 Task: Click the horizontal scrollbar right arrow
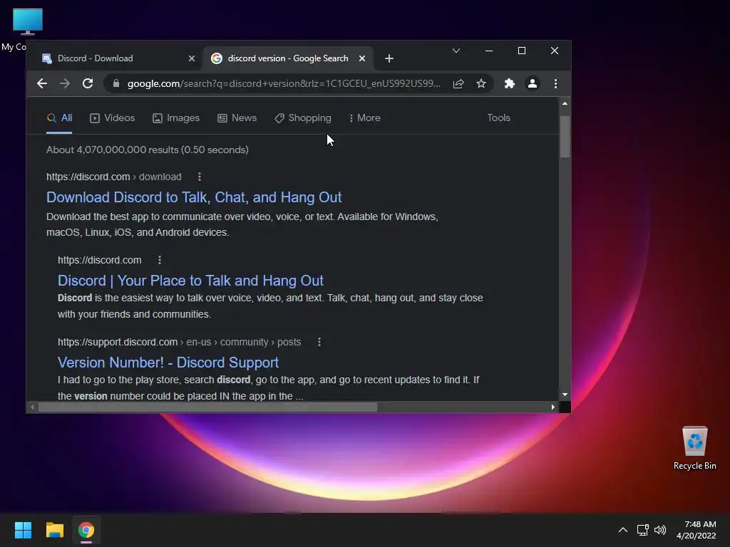552,407
